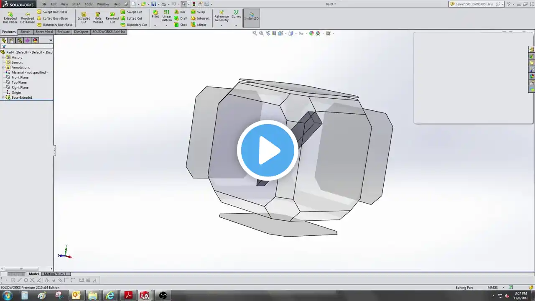
Task: Click the Zoom to Area icon
Action: [261, 33]
